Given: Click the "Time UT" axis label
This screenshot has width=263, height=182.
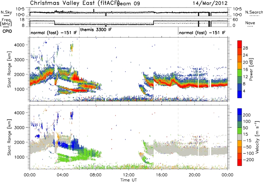Looking at the screenshot, I should 129,180.
